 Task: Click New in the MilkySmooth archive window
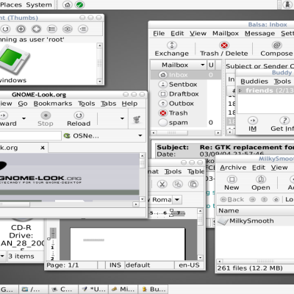[x=232, y=183]
